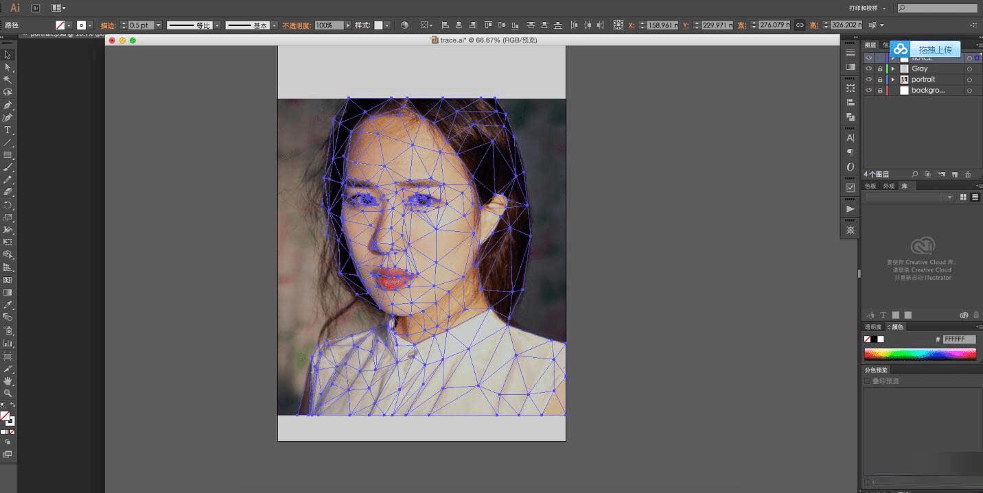This screenshot has width=983, height=493.
Task: Select the Zoom magnifier tool
Action: tap(8, 393)
